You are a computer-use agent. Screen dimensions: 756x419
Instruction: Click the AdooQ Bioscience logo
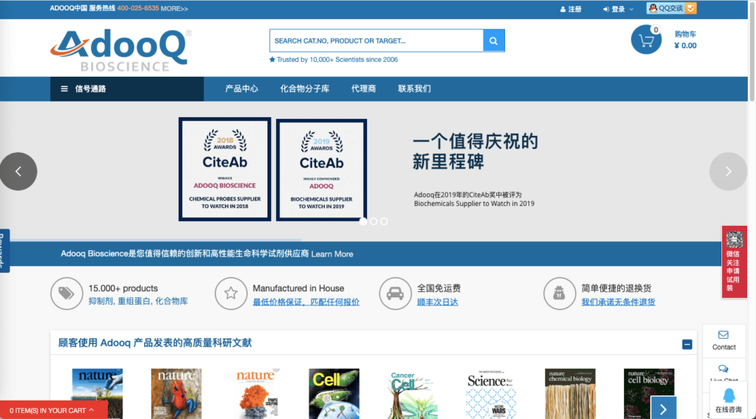(x=120, y=50)
